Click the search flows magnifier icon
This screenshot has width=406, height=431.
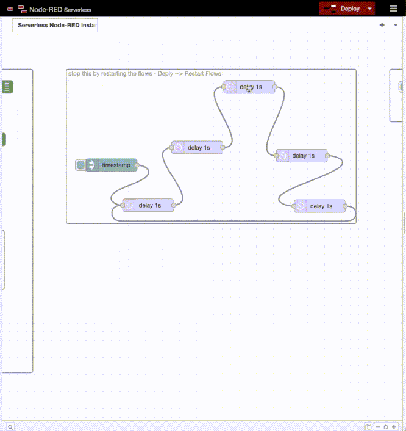pyautogui.click(x=10, y=427)
